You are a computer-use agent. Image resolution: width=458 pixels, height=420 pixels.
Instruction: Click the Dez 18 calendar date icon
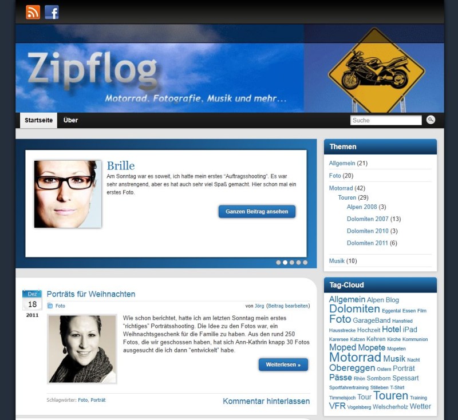tap(32, 300)
